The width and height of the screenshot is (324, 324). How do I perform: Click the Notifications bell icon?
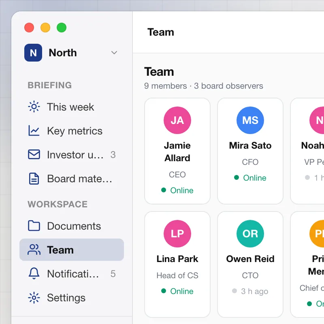coord(34,273)
